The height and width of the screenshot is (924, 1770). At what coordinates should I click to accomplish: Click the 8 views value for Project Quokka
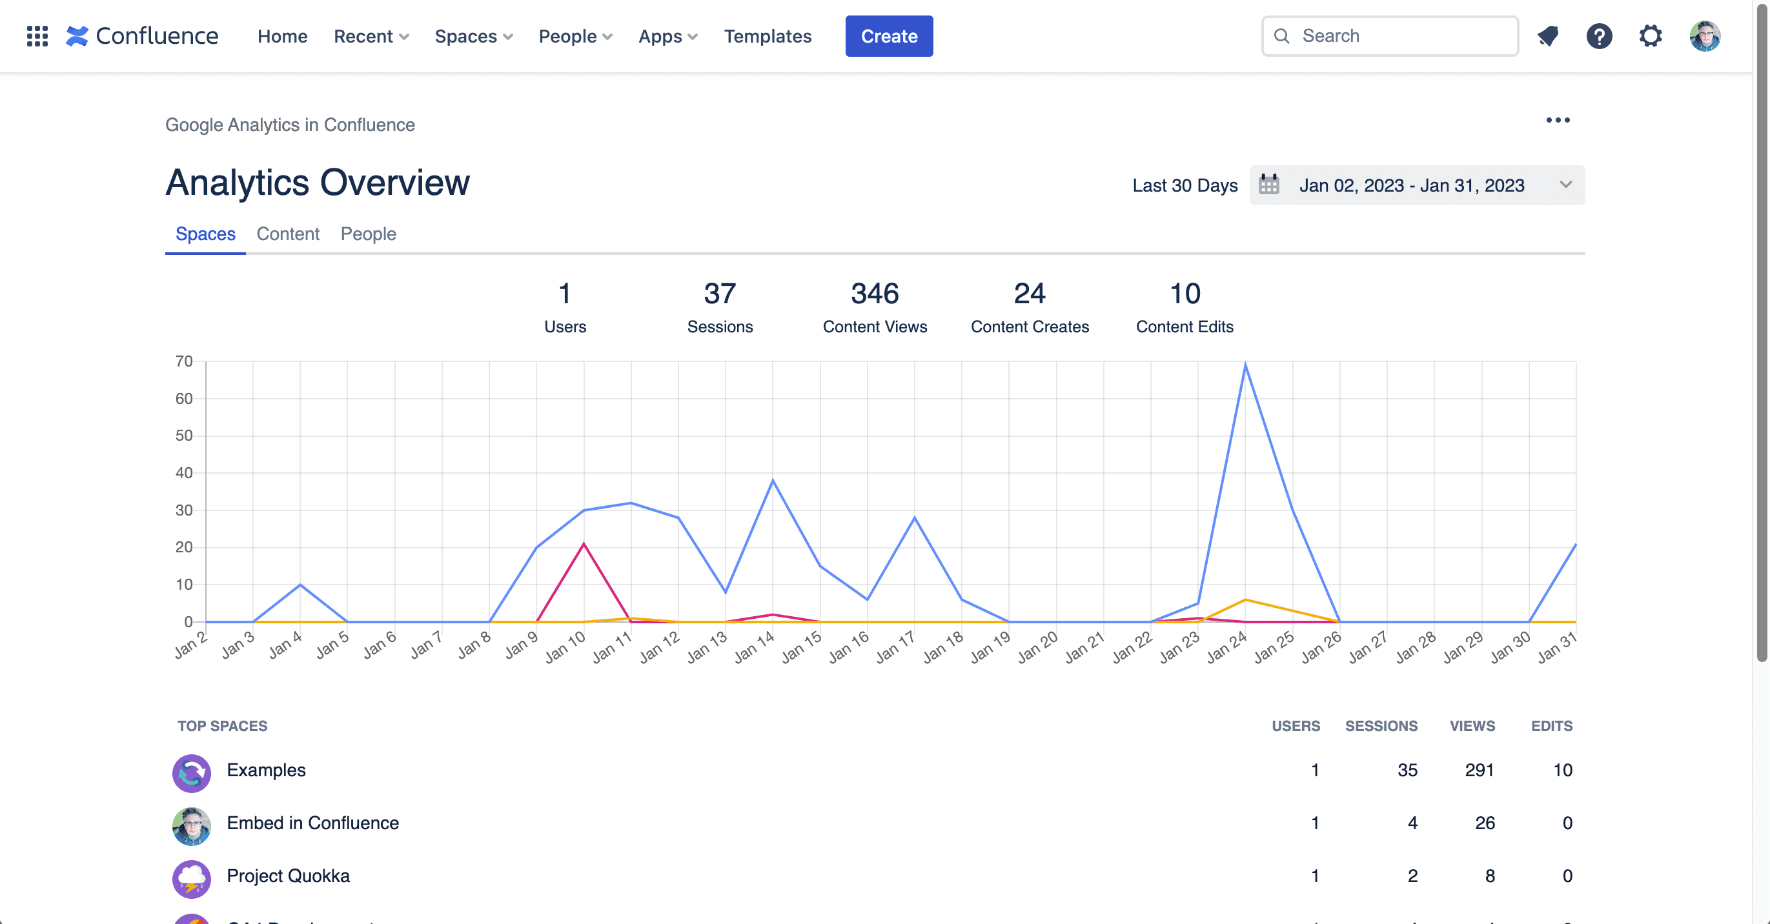click(1490, 876)
